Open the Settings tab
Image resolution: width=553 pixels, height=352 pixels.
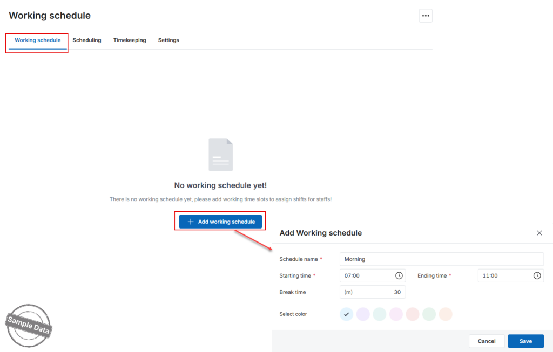(168, 40)
